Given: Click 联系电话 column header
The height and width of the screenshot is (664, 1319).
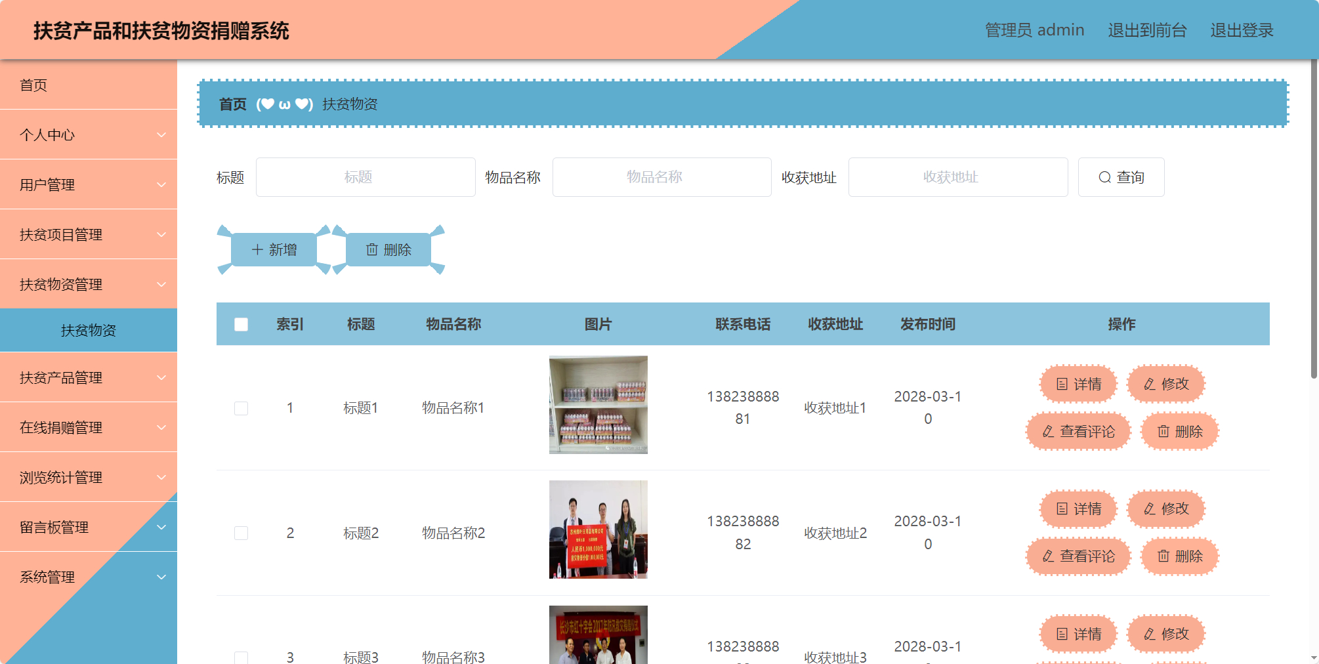Looking at the screenshot, I should [x=743, y=324].
